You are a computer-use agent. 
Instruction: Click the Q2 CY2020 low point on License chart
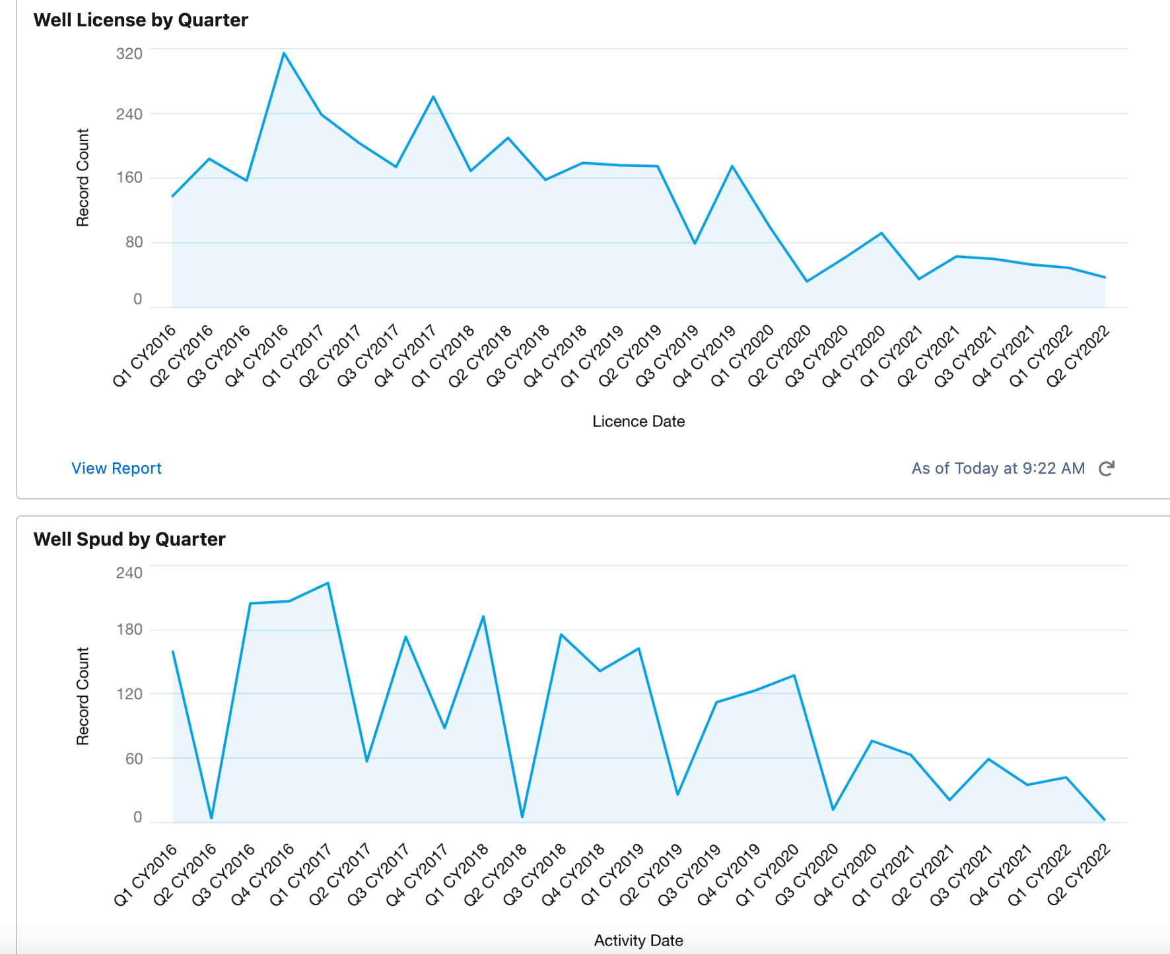806,282
